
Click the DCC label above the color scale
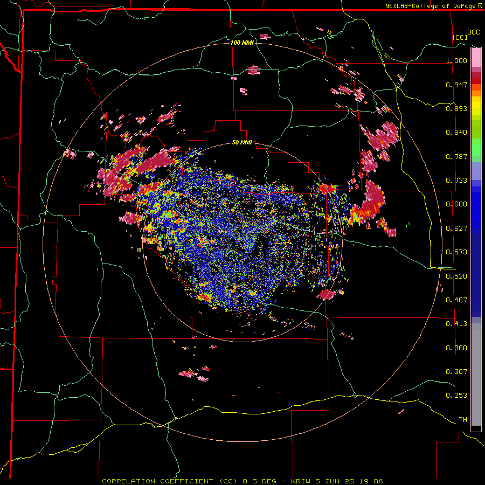[473, 32]
